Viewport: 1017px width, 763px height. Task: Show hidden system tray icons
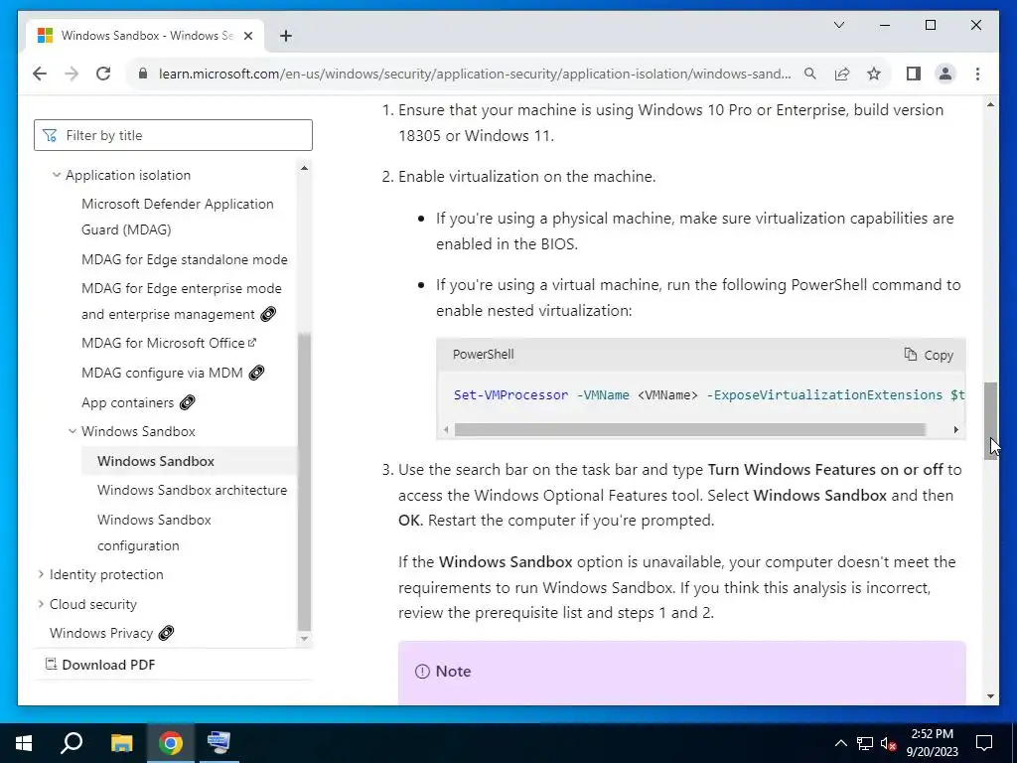point(840,743)
